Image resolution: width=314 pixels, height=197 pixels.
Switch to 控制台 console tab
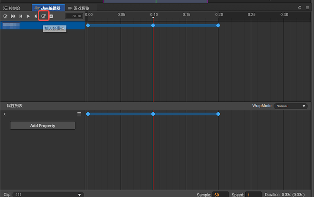click(x=12, y=8)
